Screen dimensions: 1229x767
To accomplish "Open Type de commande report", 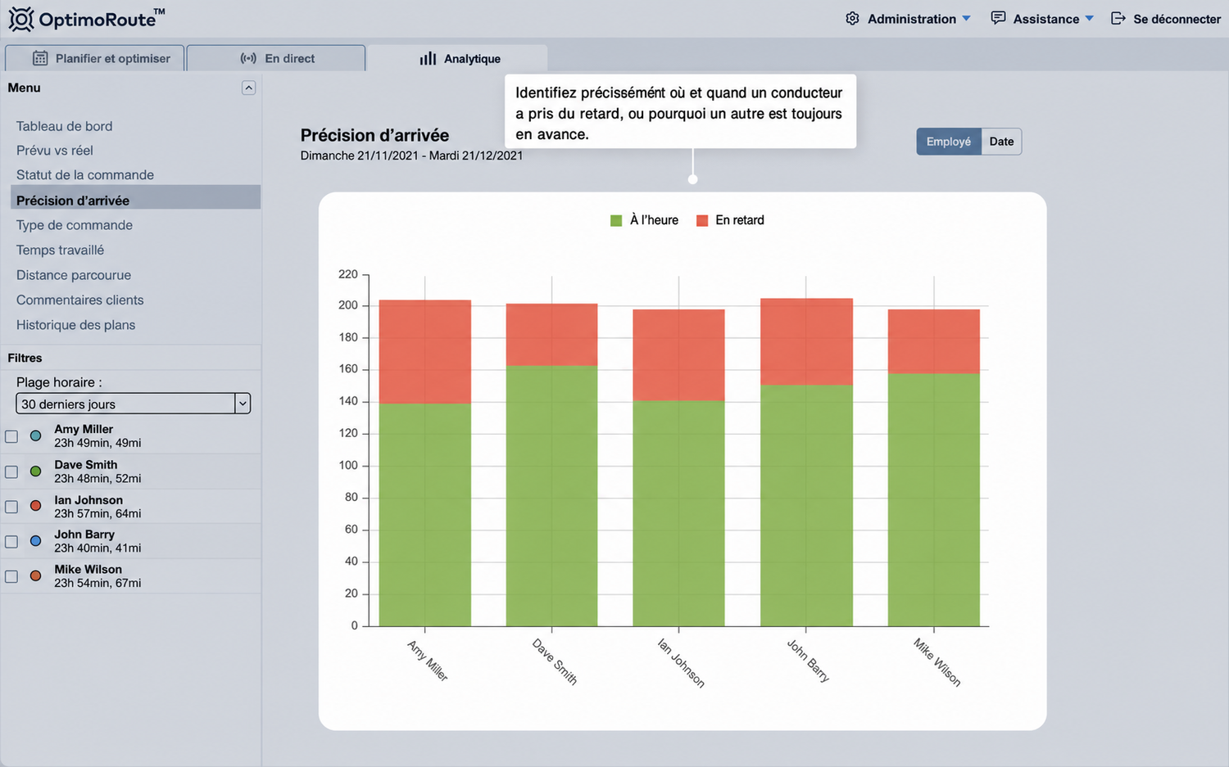I will point(75,225).
